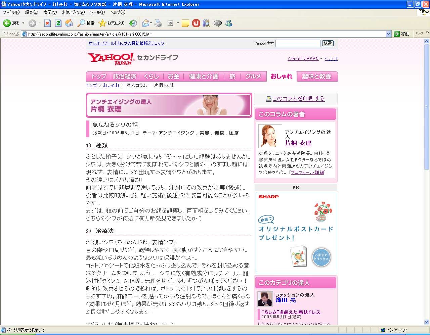Open the Mail icon dropdown arrow
The height and width of the screenshot is (335, 430).
pyautogui.click(x=151, y=23)
